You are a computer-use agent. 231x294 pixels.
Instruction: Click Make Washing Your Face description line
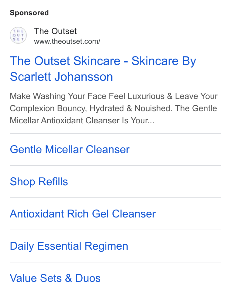coord(114,96)
